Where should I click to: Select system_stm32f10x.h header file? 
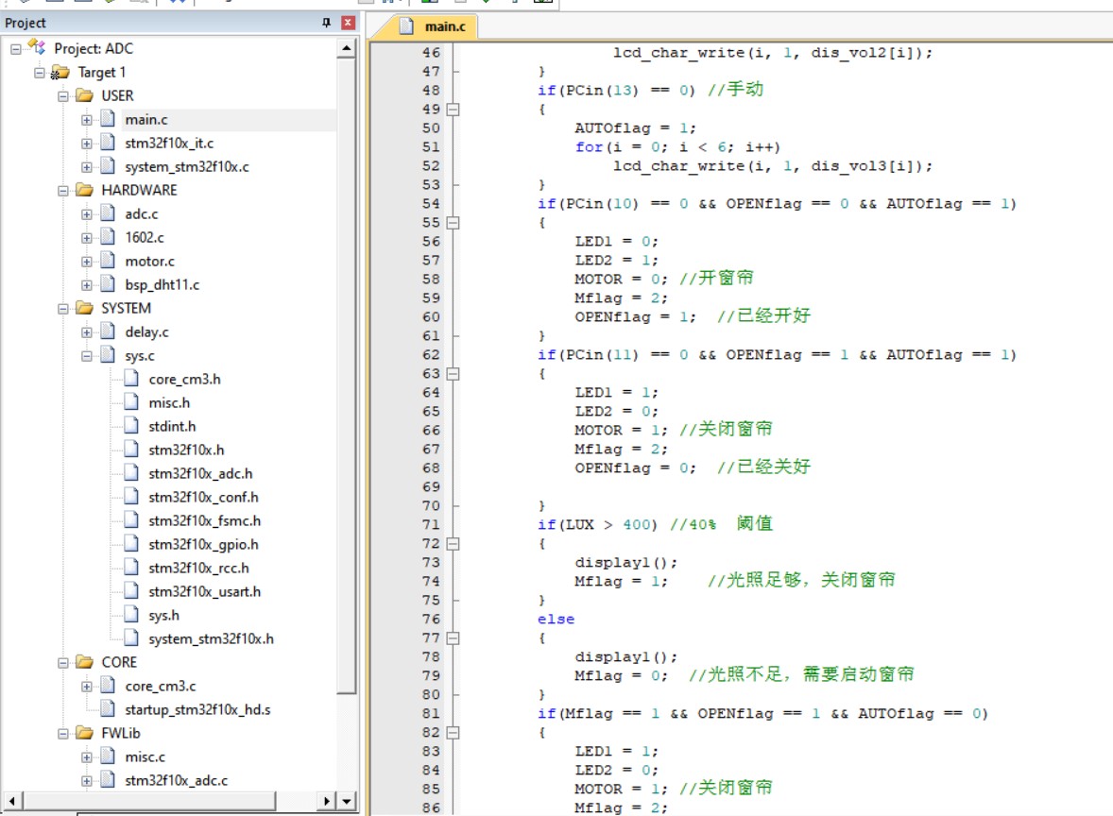(x=211, y=639)
